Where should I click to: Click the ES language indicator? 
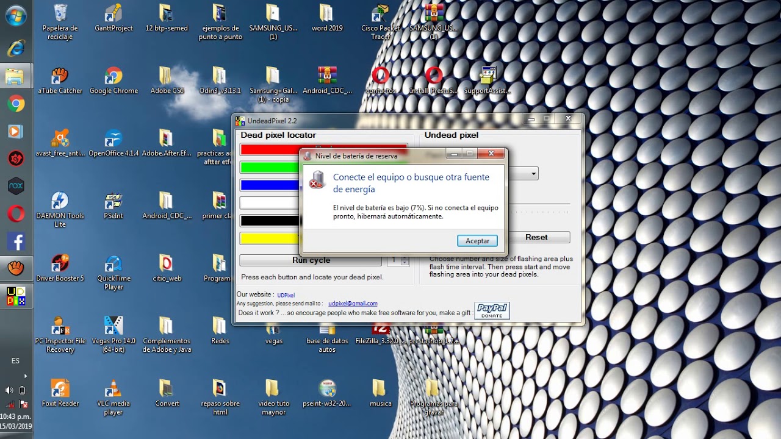coord(15,361)
